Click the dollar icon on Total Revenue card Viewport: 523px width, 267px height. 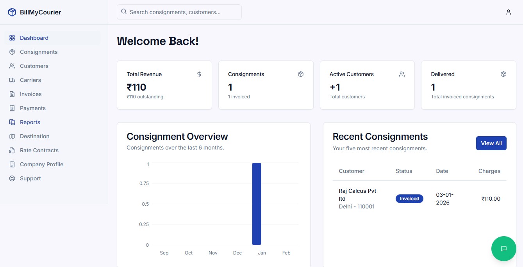click(199, 74)
